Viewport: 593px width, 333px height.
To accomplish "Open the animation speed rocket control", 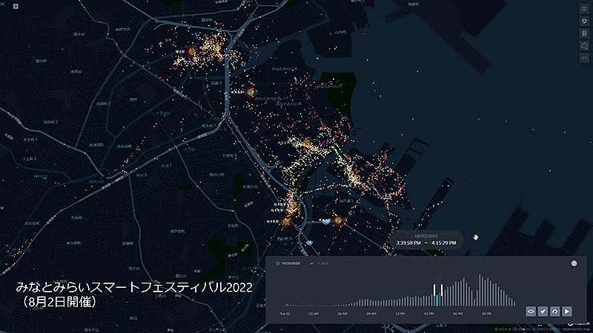I will [x=543, y=312].
